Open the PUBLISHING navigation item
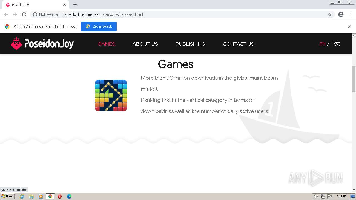The width and height of the screenshot is (356, 200). (x=190, y=44)
